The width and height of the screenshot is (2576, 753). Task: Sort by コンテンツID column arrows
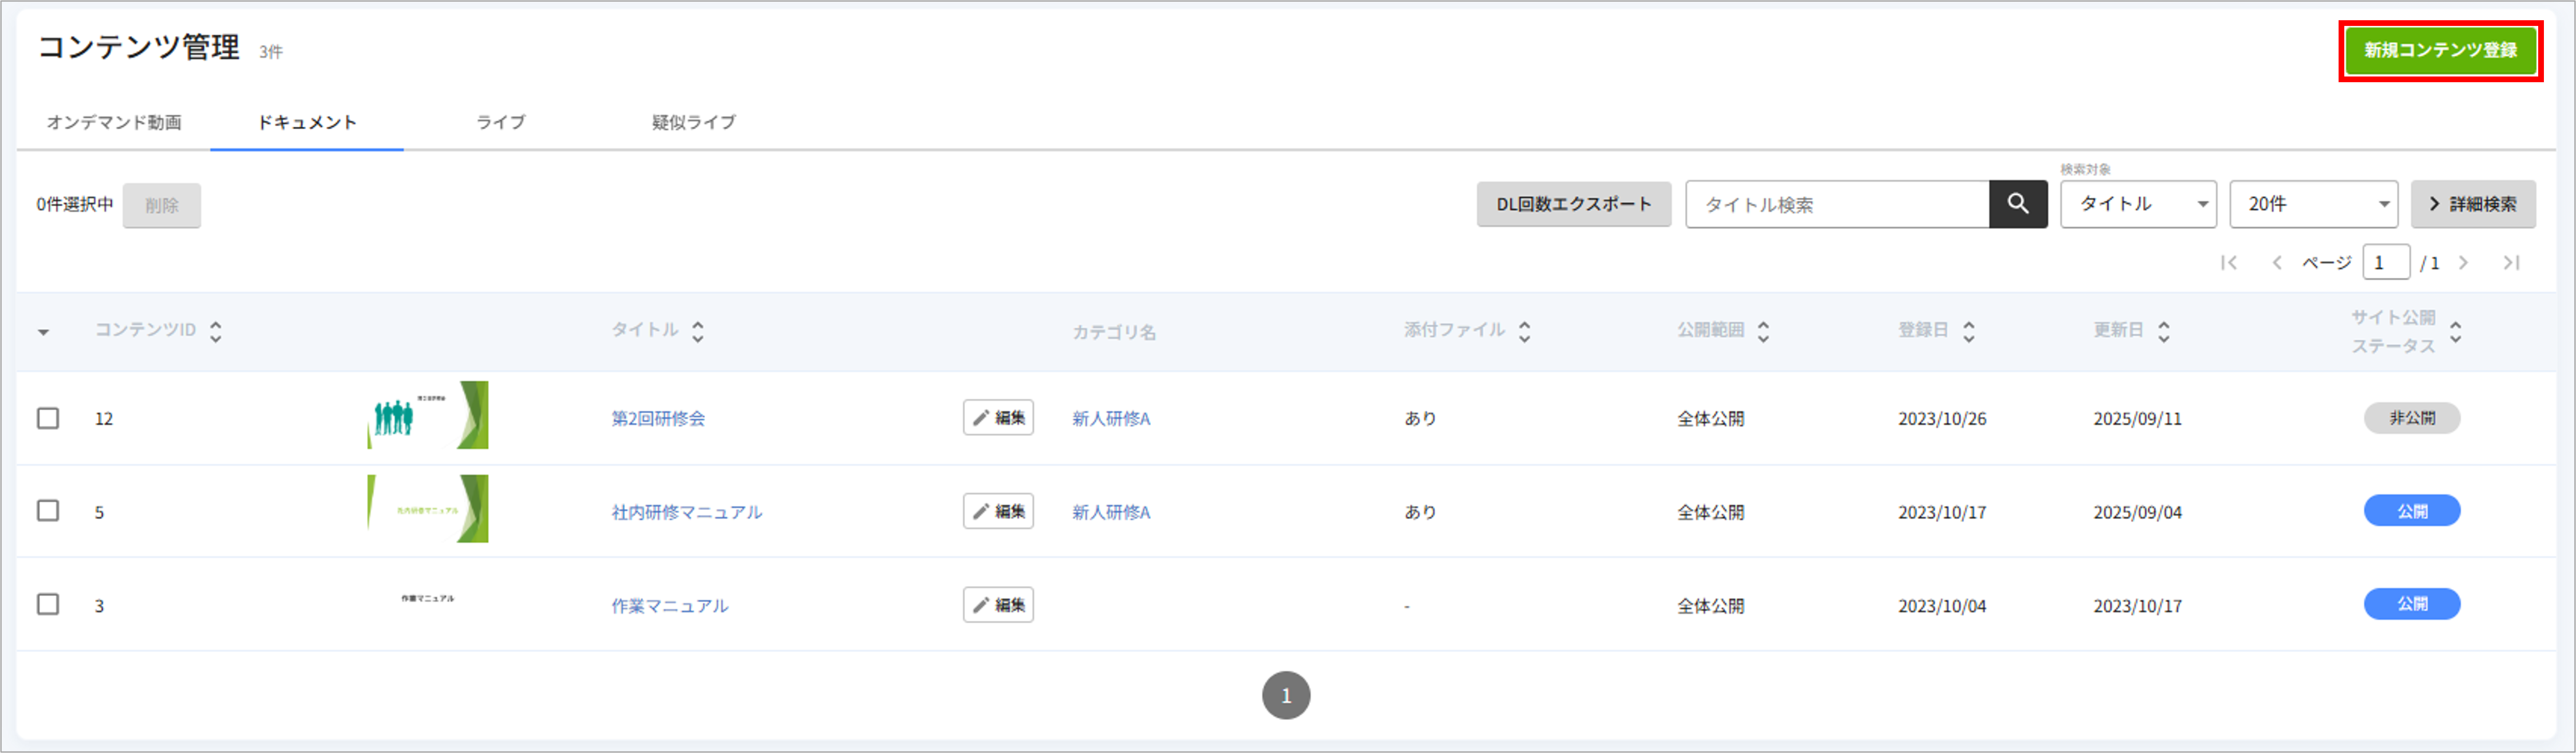(x=216, y=331)
